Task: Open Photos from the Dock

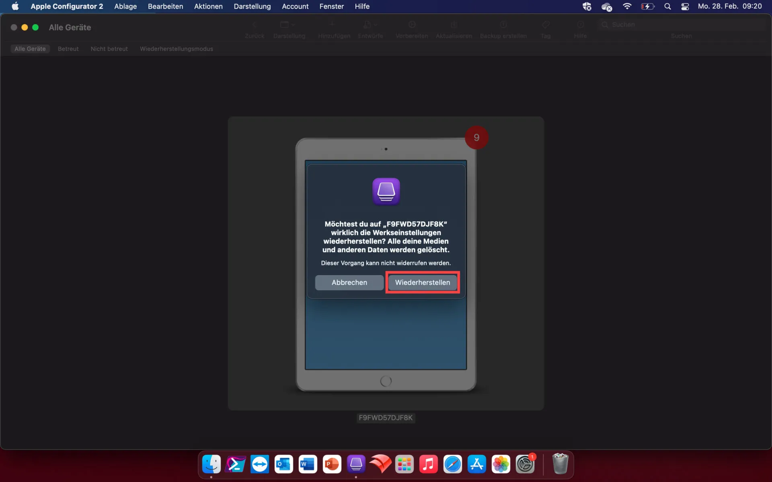Action: 501,464
